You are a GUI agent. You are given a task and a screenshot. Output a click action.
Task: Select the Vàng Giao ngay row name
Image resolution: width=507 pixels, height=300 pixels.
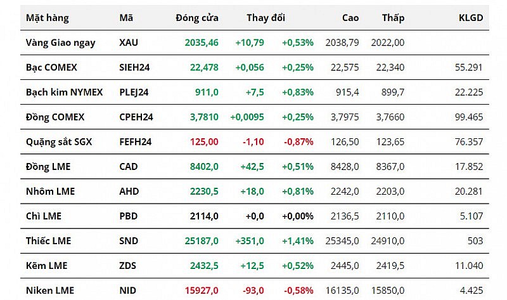point(61,42)
